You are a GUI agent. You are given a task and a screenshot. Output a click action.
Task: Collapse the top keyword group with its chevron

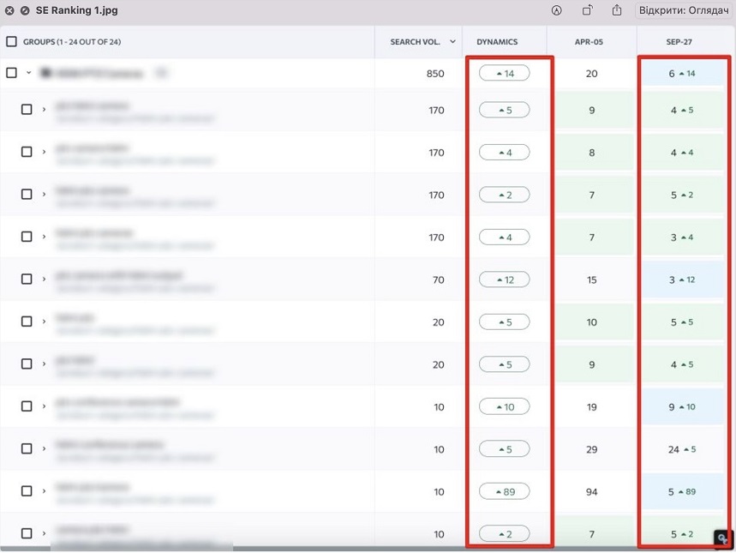coord(27,73)
